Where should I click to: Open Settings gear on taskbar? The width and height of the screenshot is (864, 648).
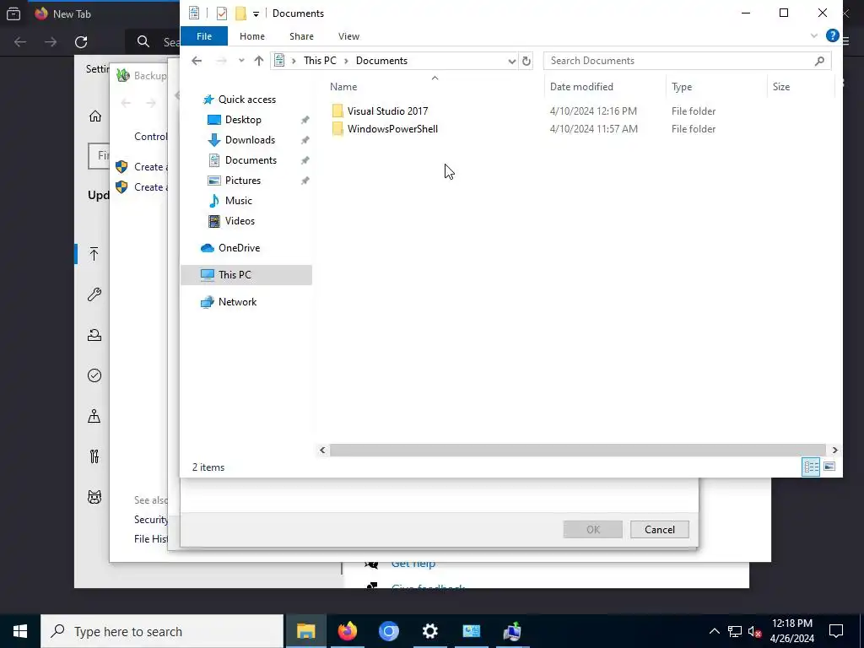[x=429, y=631]
